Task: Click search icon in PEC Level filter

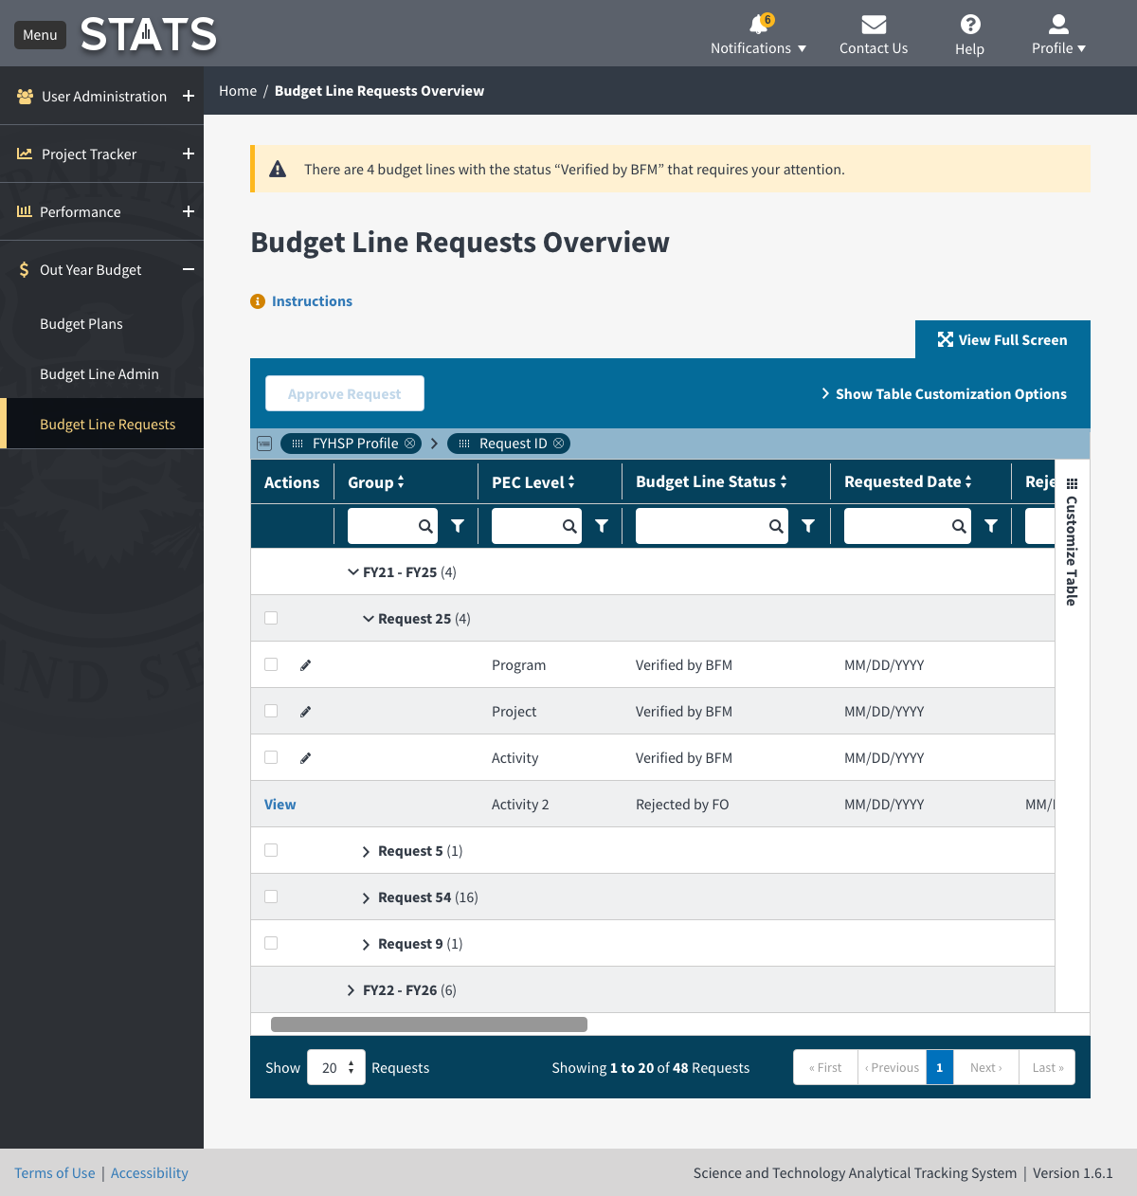Action: pyautogui.click(x=569, y=526)
